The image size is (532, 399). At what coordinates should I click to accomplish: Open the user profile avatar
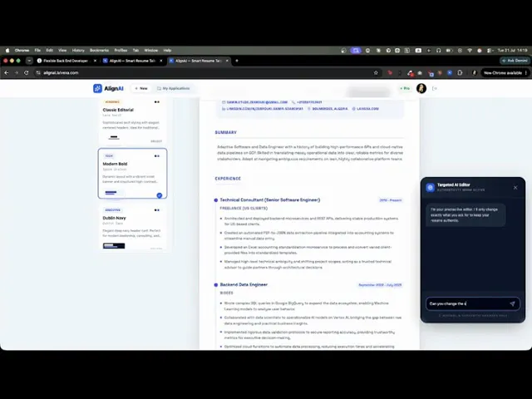click(x=421, y=88)
